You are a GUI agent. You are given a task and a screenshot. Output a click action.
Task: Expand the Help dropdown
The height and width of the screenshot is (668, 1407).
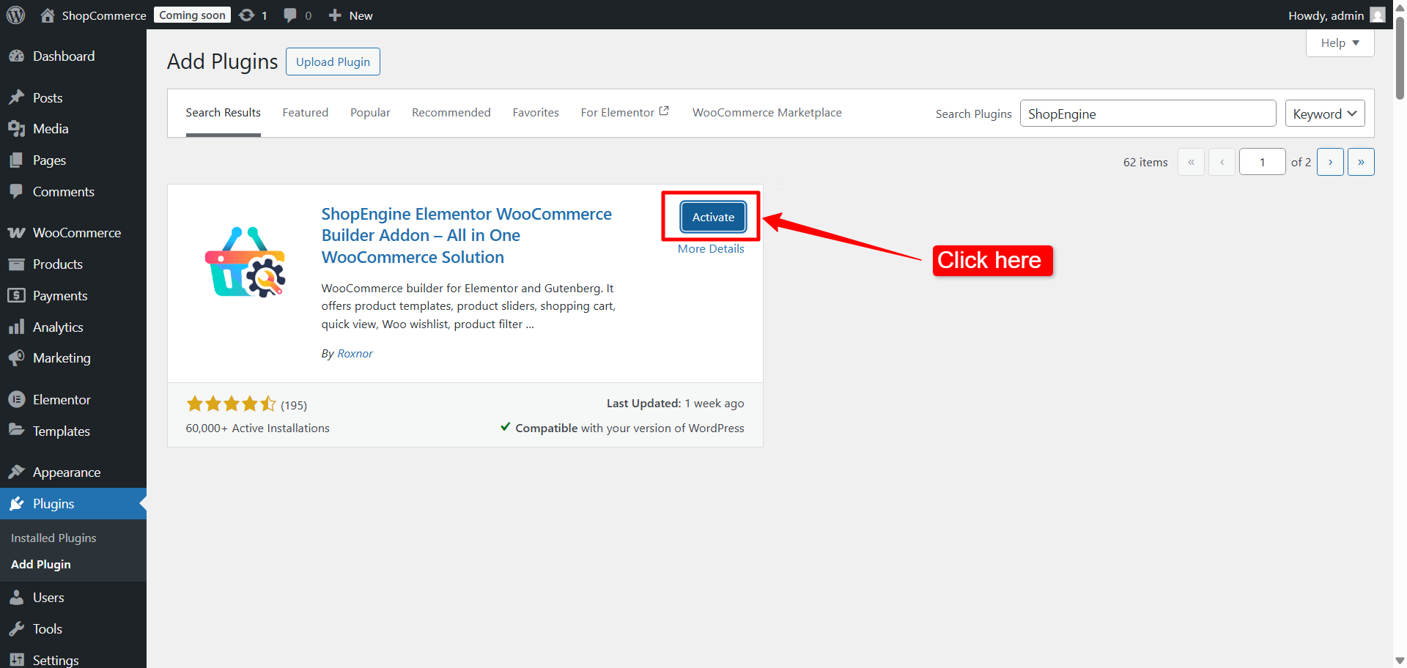click(1339, 42)
